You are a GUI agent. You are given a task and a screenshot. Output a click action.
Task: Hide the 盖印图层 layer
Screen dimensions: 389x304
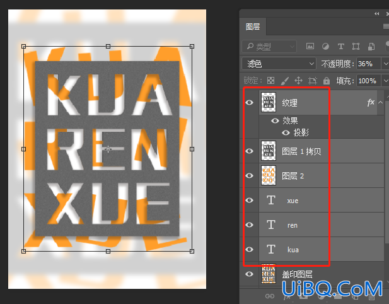pos(249,274)
